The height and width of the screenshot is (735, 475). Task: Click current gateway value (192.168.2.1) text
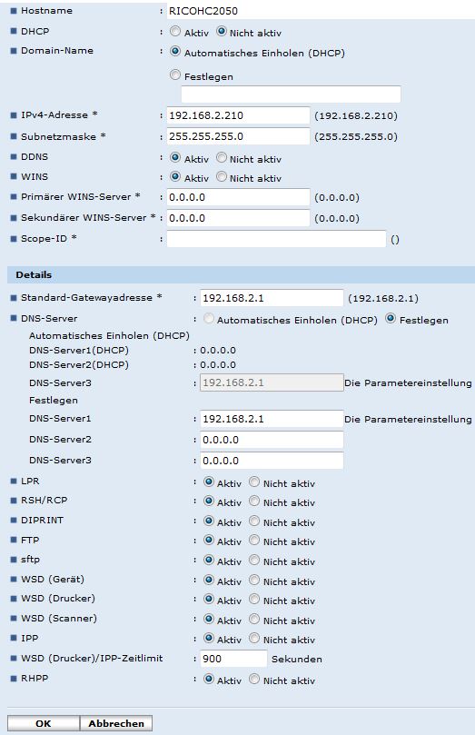point(383,299)
